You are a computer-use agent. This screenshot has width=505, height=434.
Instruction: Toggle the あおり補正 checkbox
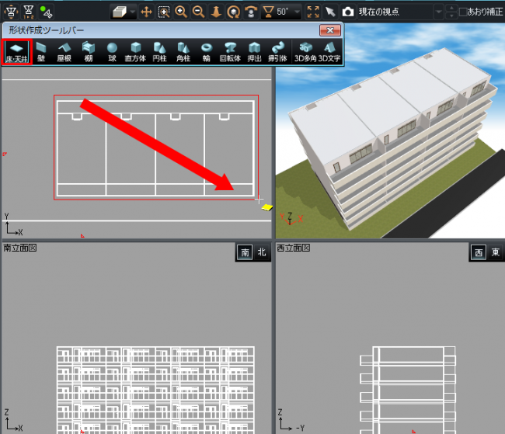[x=463, y=12]
